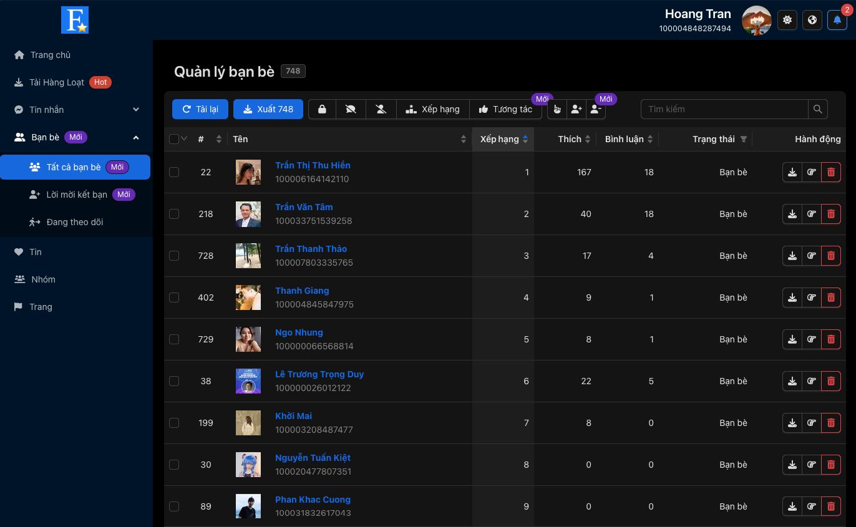Screen dimensions: 856x527
Task: Click the crossed-out eye toolbar icon
Action: click(351, 109)
